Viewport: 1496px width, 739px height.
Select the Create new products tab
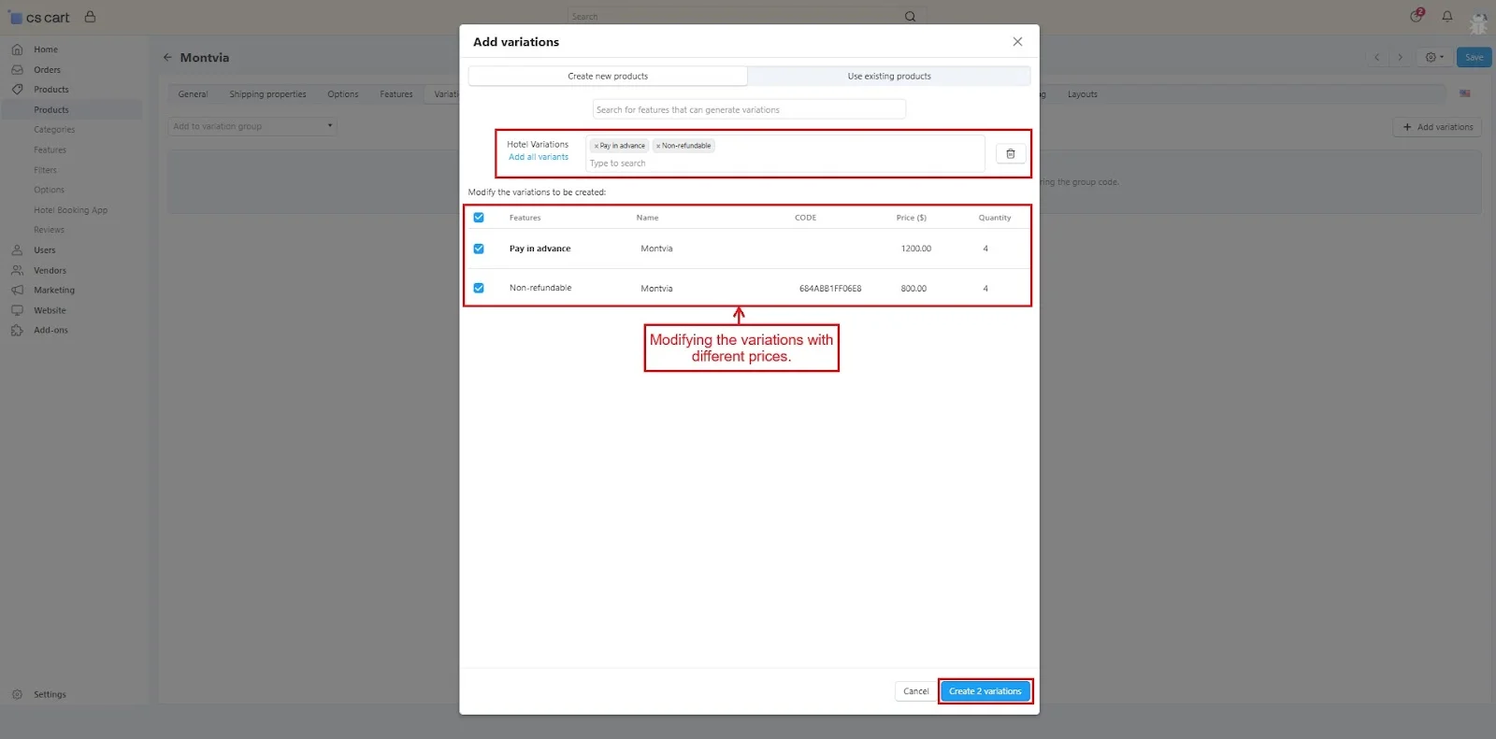click(x=608, y=77)
